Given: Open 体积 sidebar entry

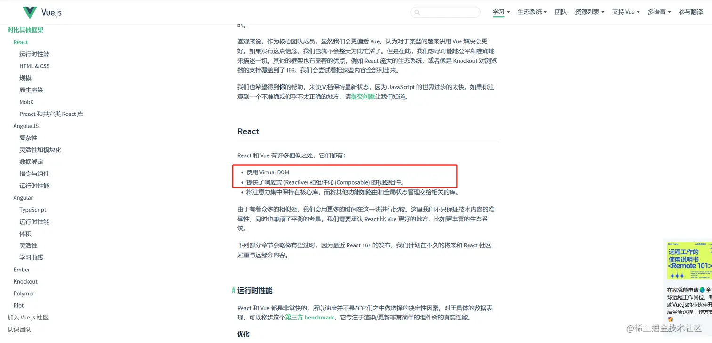Looking at the screenshot, I should (x=25, y=234).
